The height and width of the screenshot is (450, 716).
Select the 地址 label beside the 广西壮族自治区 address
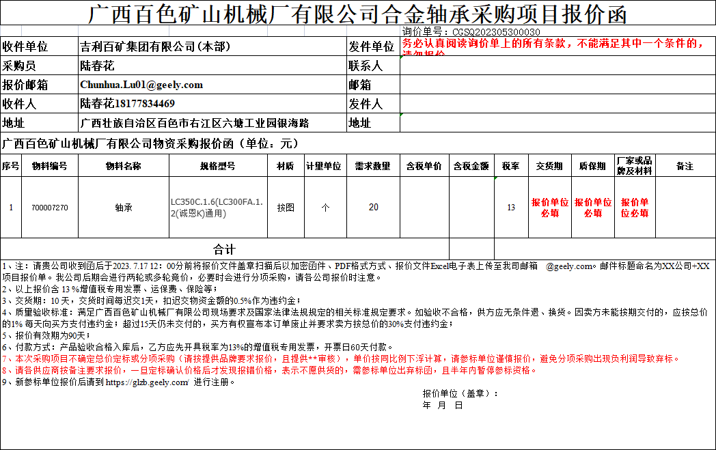(x=39, y=123)
